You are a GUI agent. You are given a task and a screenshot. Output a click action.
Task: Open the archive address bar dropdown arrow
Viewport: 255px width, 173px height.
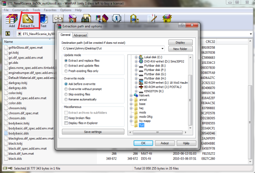coord(251,34)
